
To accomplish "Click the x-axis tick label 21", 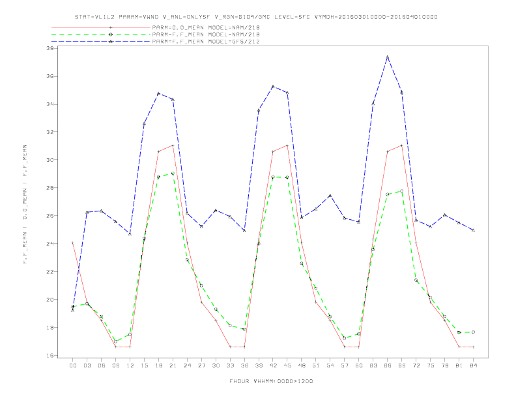I will tap(173, 365).
